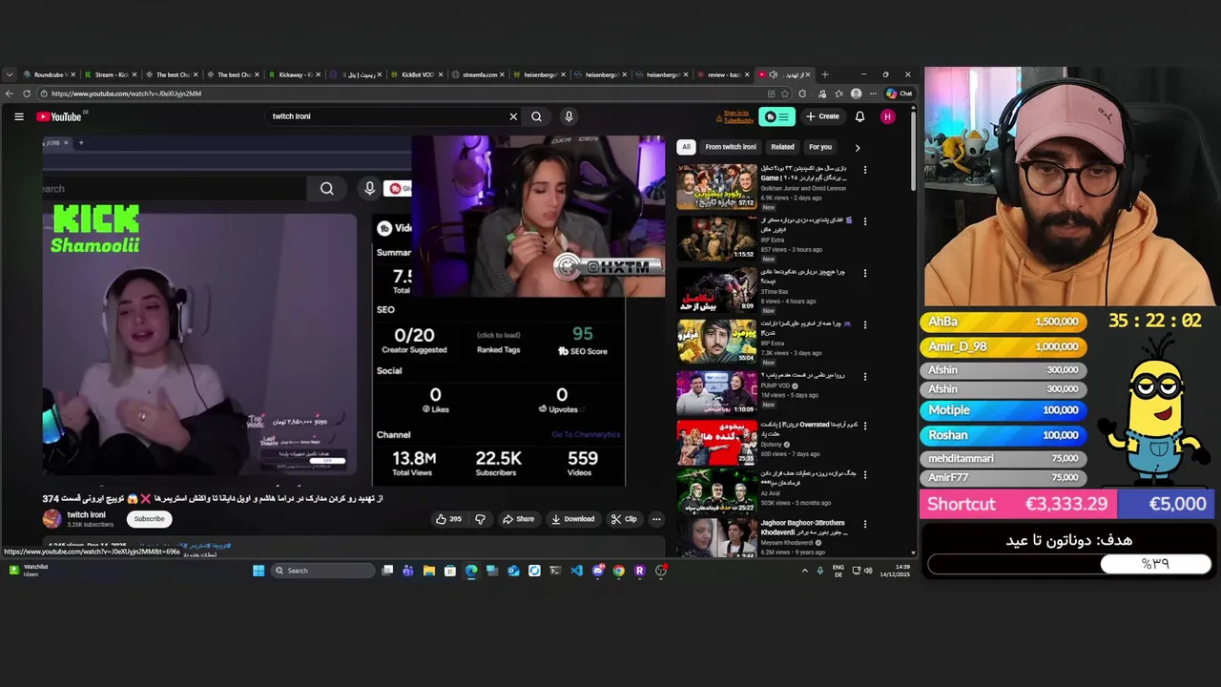Click the YouTube search magnifier button
This screenshot has height=687, width=1221.
pyautogui.click(x=537, y=116)
